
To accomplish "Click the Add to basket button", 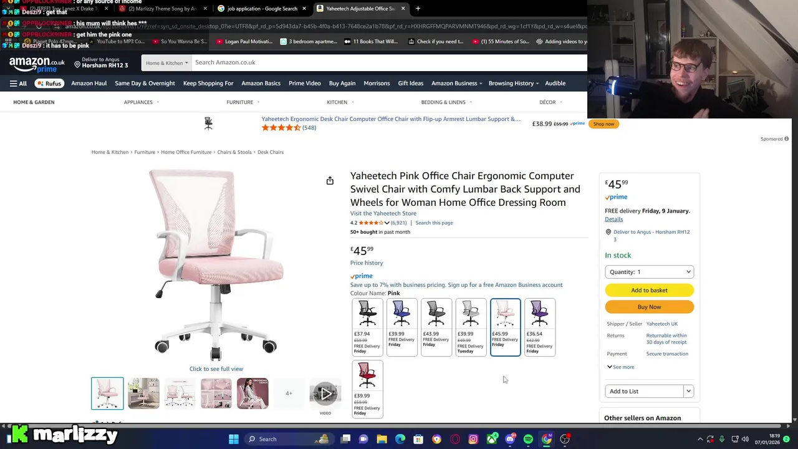I will pyautogui.click(x=649, y=290).
